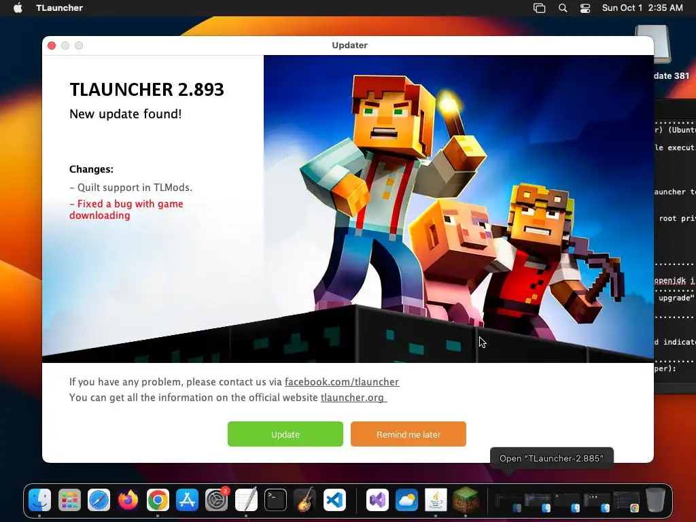Open the tlauncher.org website link
This screenshot has width=696, height=522.
(x=353, y=397)
